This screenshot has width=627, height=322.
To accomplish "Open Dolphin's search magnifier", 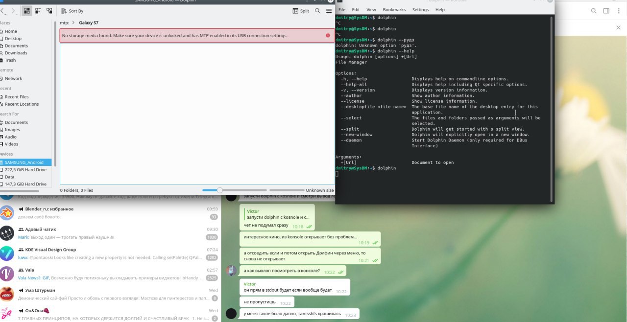I will click(318, 11).
